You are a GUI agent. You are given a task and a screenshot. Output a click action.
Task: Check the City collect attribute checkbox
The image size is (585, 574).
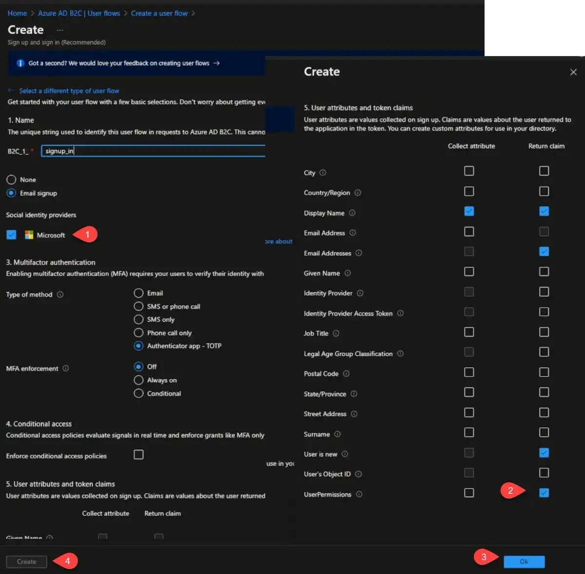point(469,171)
